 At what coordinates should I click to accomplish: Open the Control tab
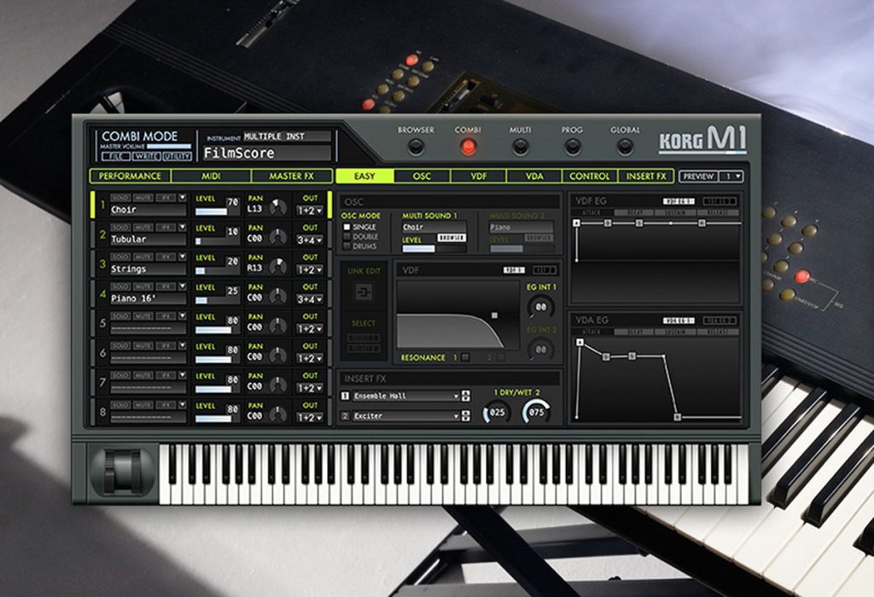click(590, 176)
